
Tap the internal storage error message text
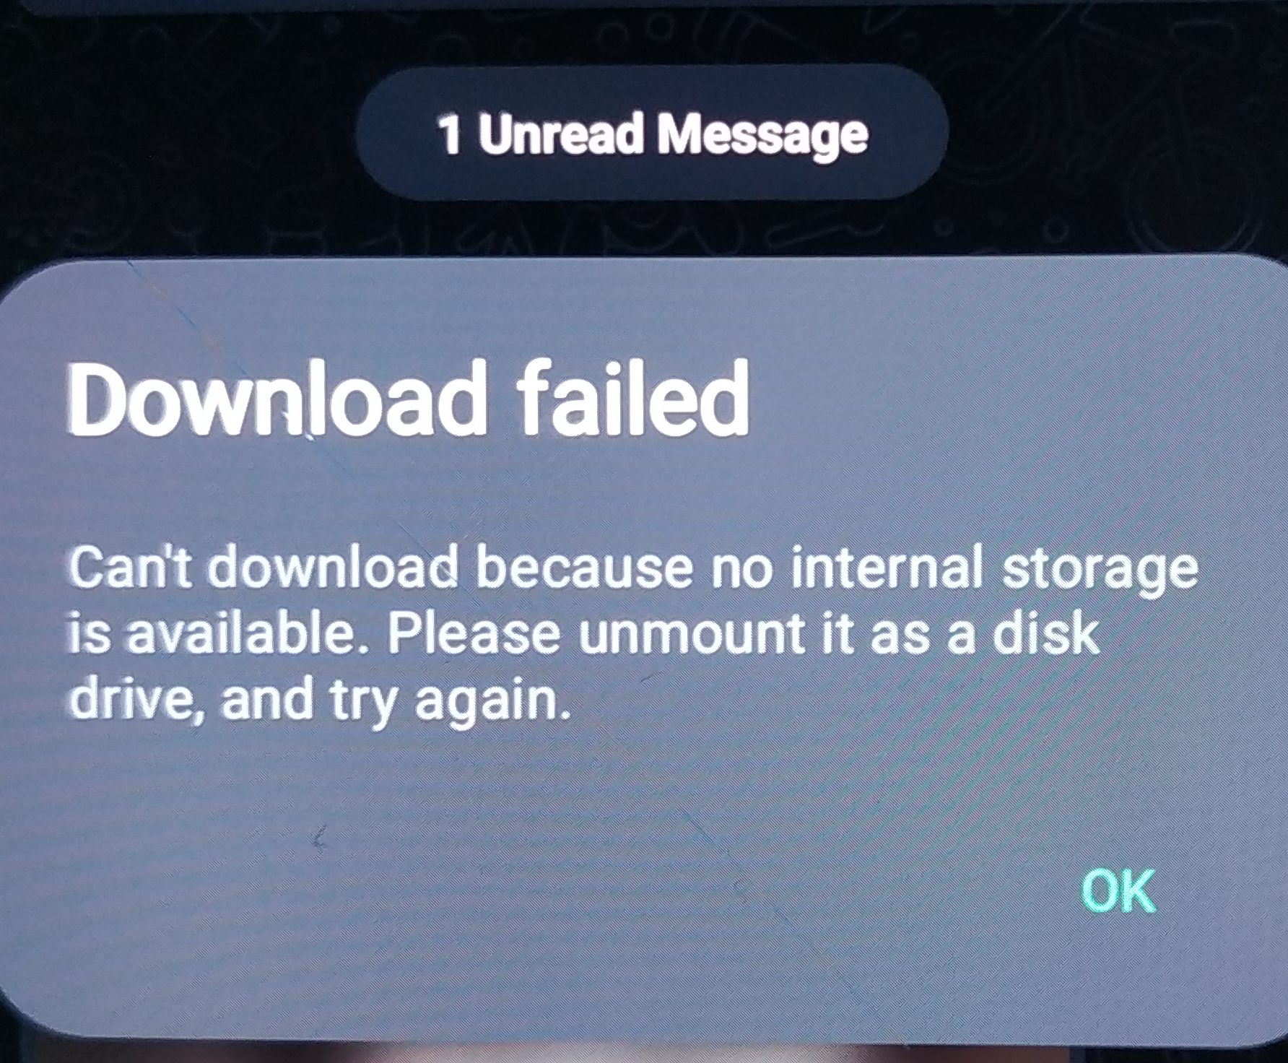632,633
